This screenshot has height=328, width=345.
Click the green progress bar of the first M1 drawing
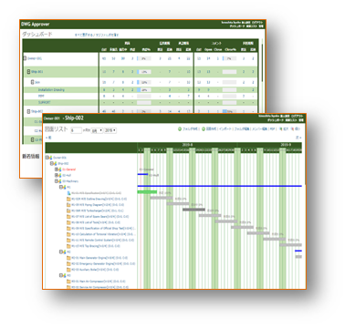(x=147, y=192)
